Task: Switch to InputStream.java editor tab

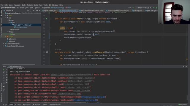Action: 49,11
